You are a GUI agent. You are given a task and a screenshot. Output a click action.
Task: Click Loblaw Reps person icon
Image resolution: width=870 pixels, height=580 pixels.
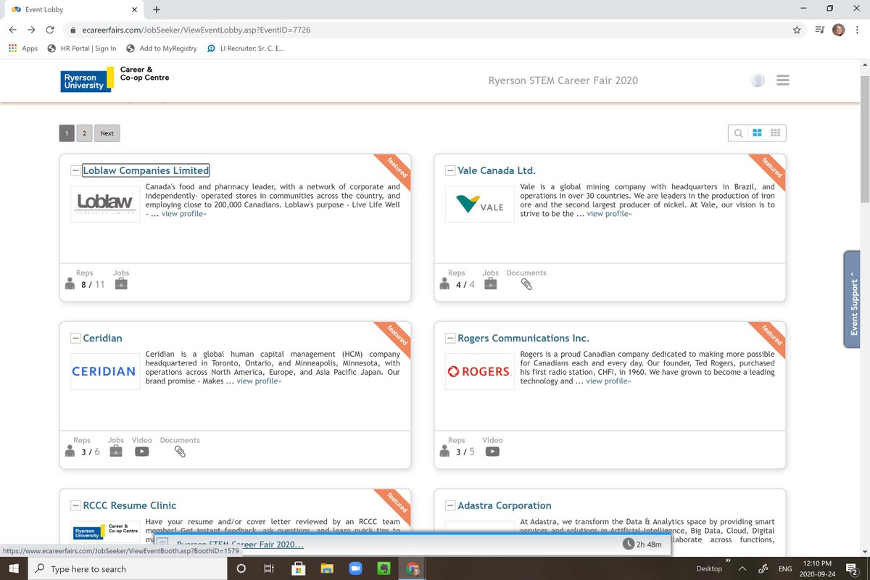coord(70,284)
